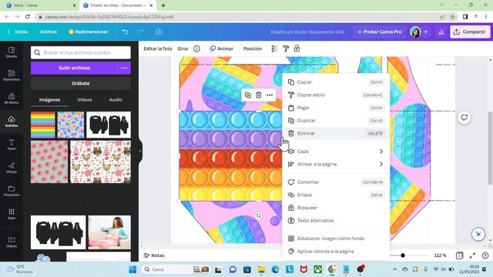Click the Compartir button
Image resolution: width=493 pixels, height=277 pixels.
pos(470,32)
